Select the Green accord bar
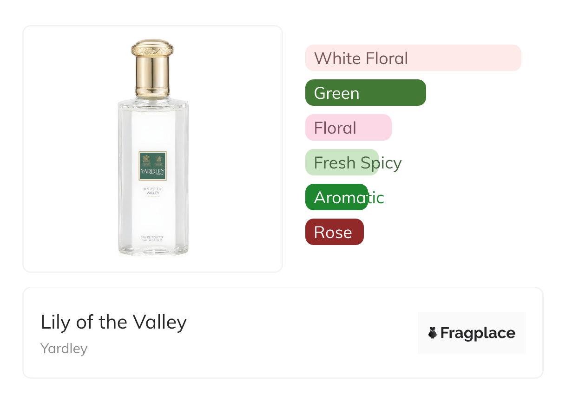This screenshot has height=401, width=566. pos(365,93)
